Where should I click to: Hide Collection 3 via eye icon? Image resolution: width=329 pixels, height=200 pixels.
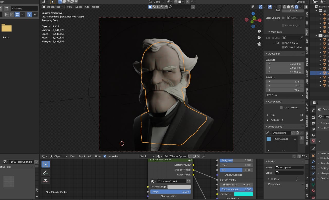click(302, 120)
